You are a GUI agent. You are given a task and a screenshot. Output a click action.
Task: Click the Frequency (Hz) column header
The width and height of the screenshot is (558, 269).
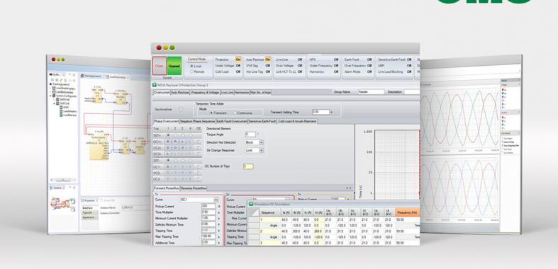(408, 212)
